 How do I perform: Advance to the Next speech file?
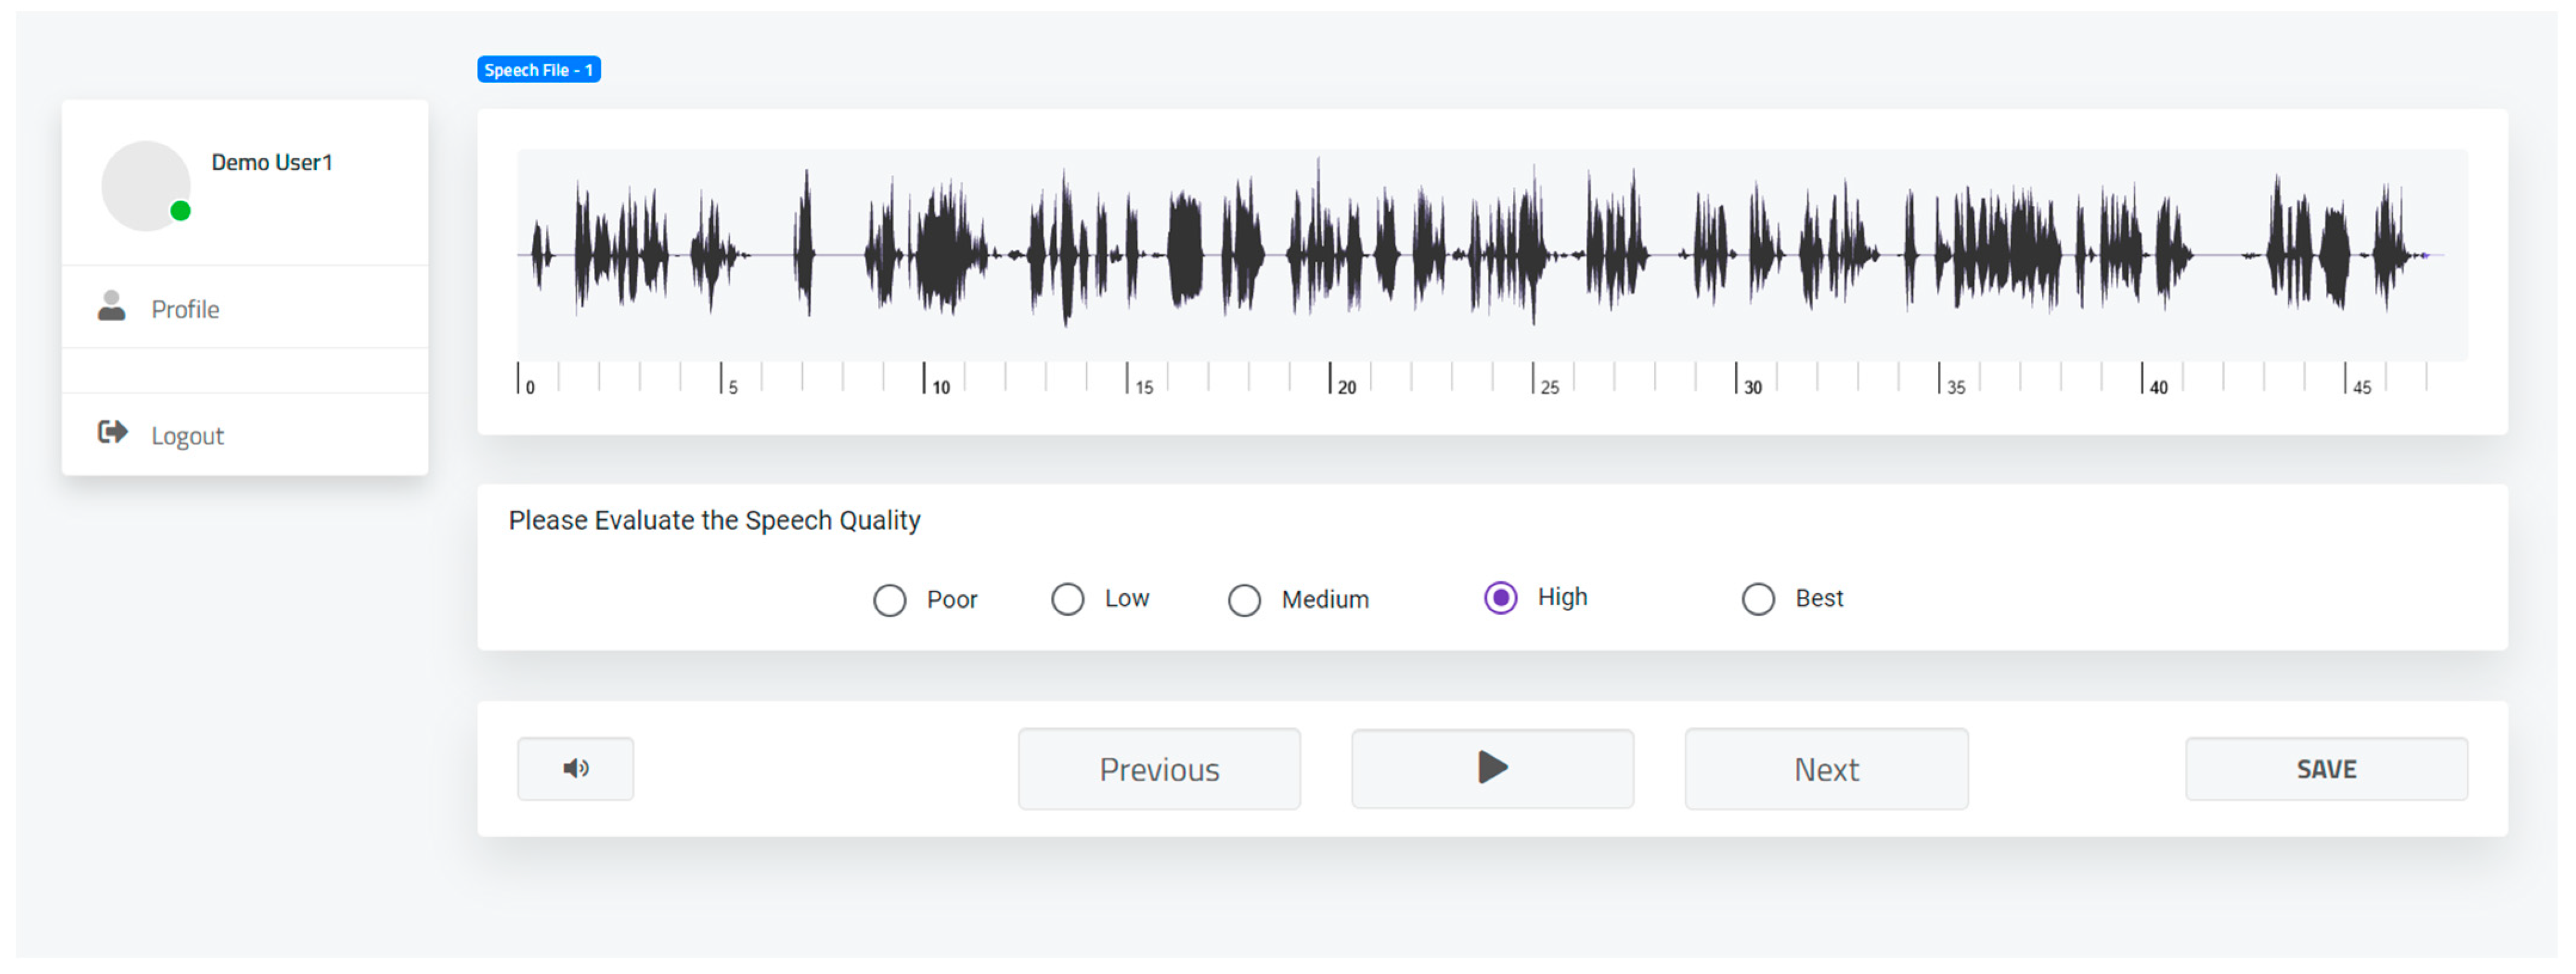1826,768
